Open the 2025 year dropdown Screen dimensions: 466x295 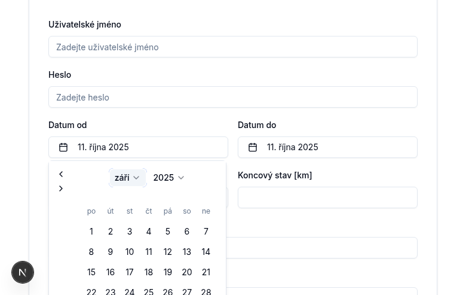coord(168,178)
